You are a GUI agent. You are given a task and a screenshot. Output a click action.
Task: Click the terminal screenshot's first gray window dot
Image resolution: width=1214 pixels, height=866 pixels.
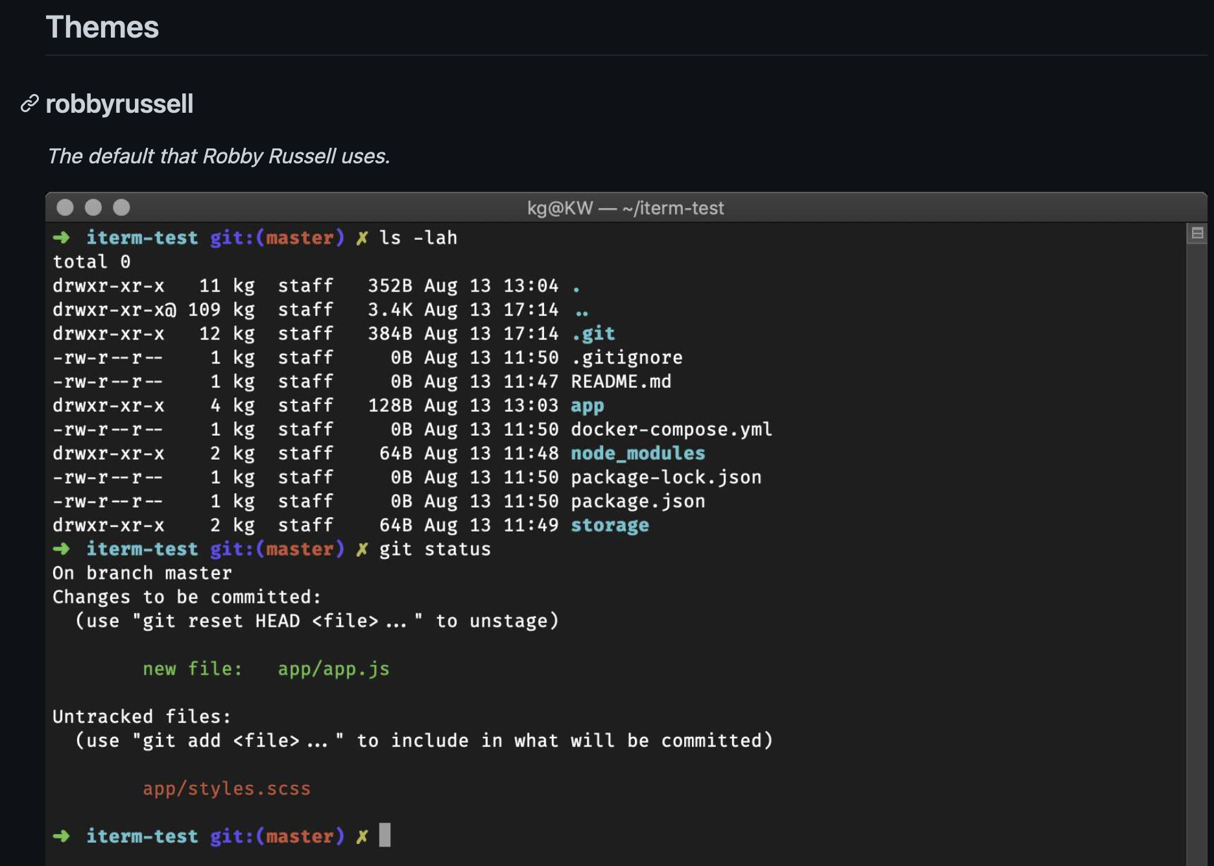click(x=65, y=207)
